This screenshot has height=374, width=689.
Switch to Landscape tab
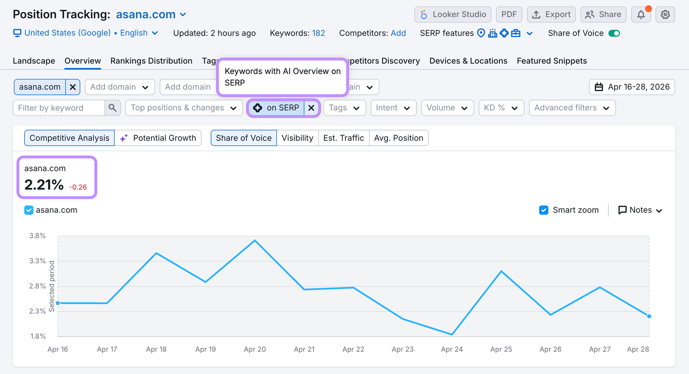[34, 61]
